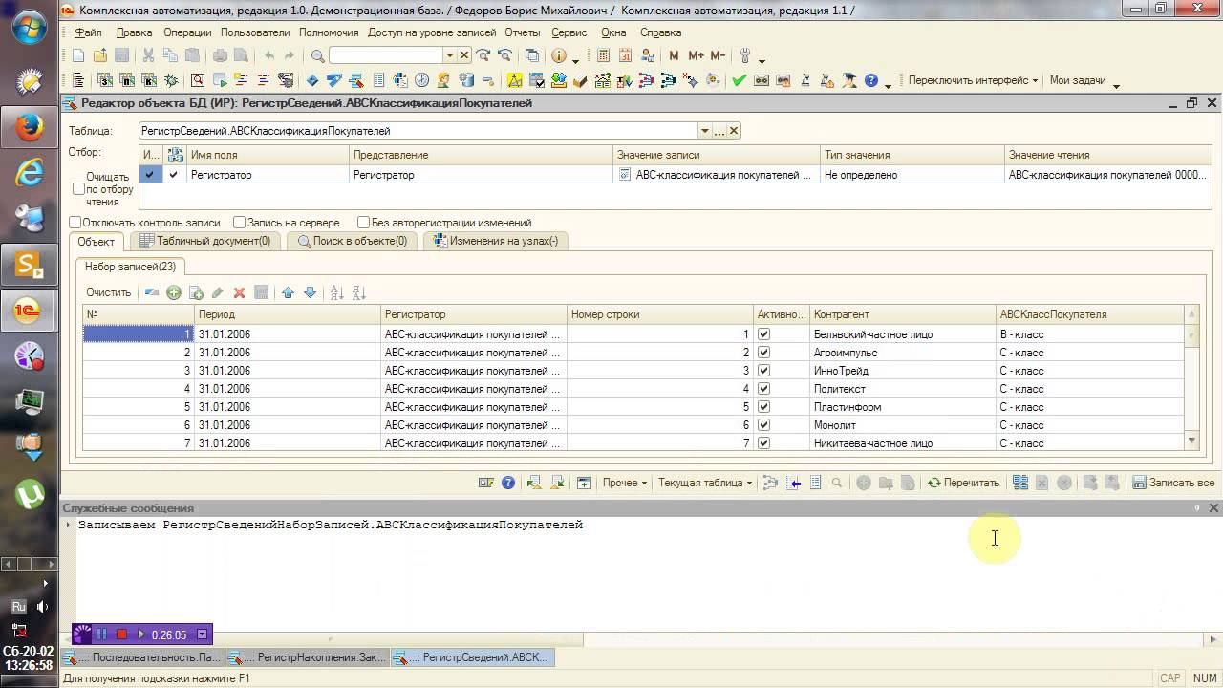The width and height of the screenshot is (1223, 688).
Task: Click the red delete record icon
Action: point(239,292)
